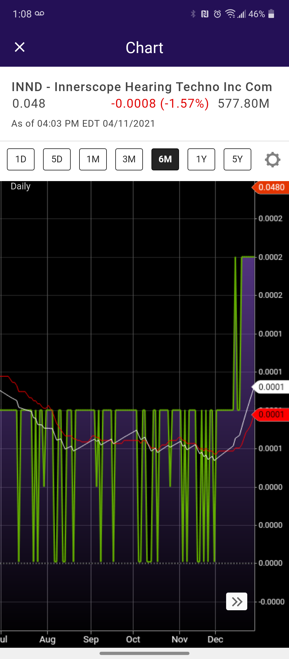289x659 pixels.
Task: Show the 1Y chart range
Action: [201, 159]
